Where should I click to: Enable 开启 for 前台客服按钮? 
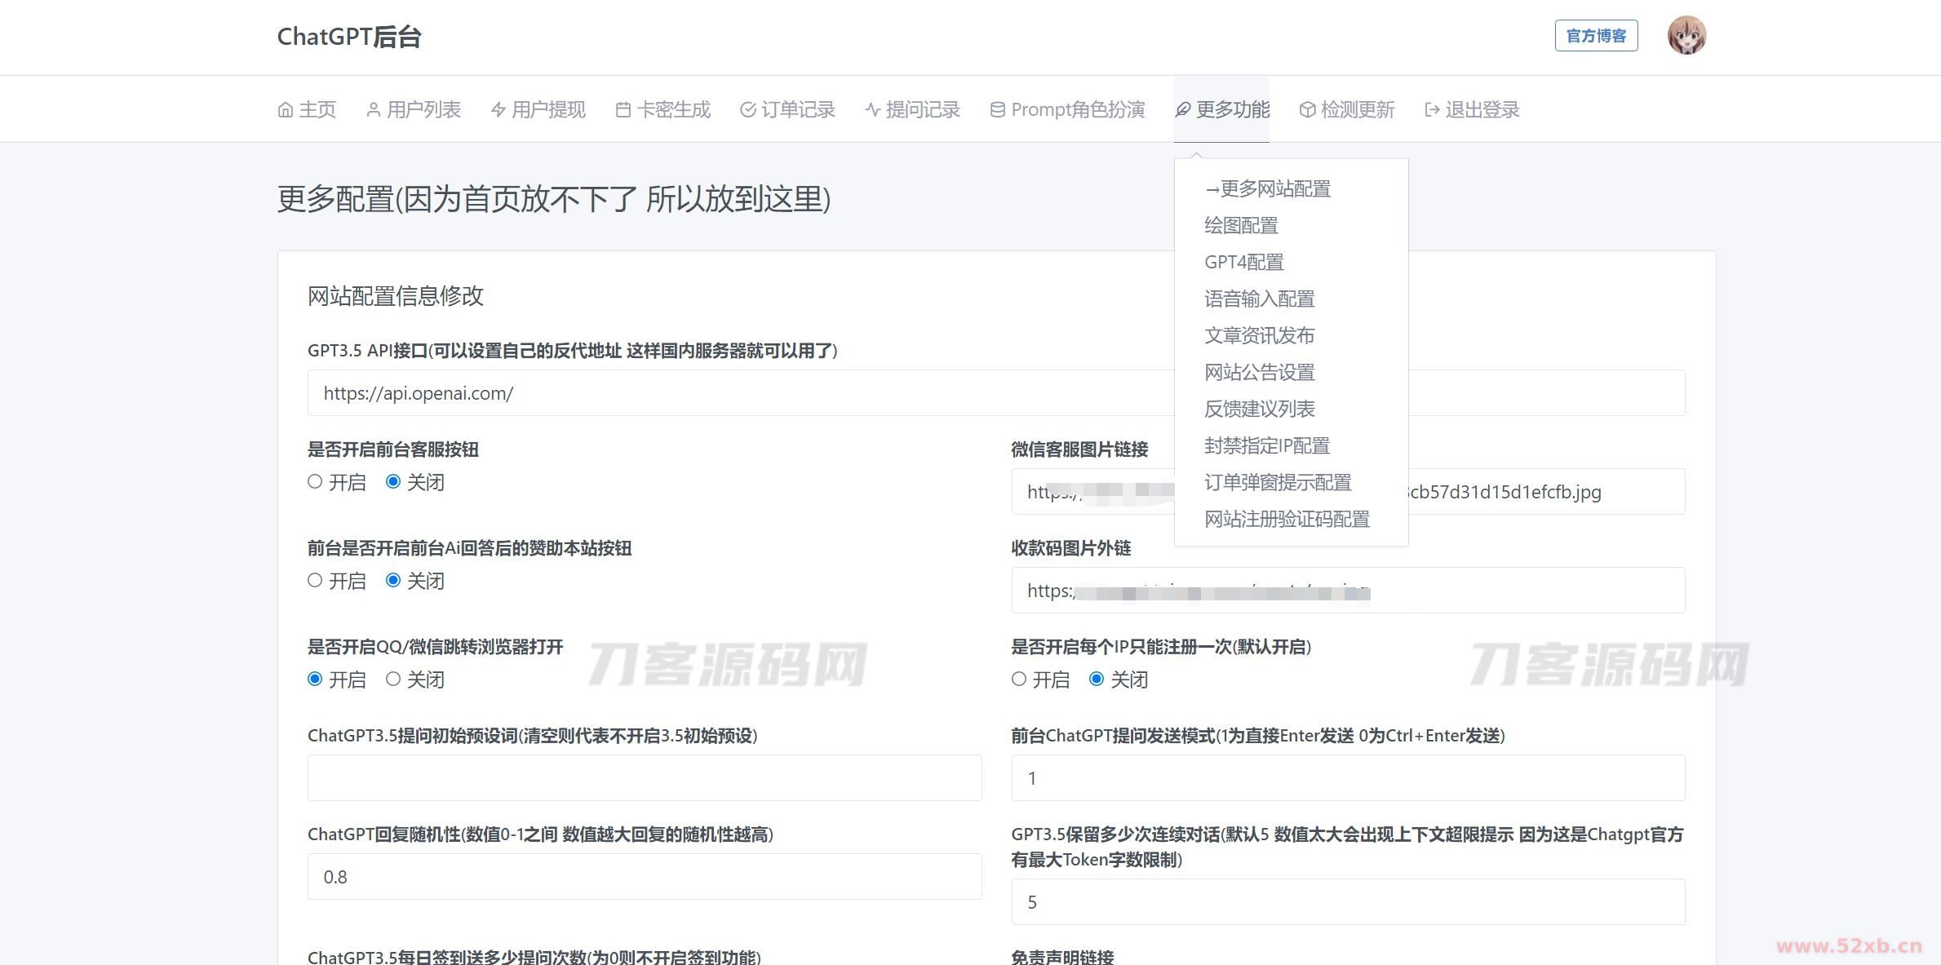[x=315, y=482]
